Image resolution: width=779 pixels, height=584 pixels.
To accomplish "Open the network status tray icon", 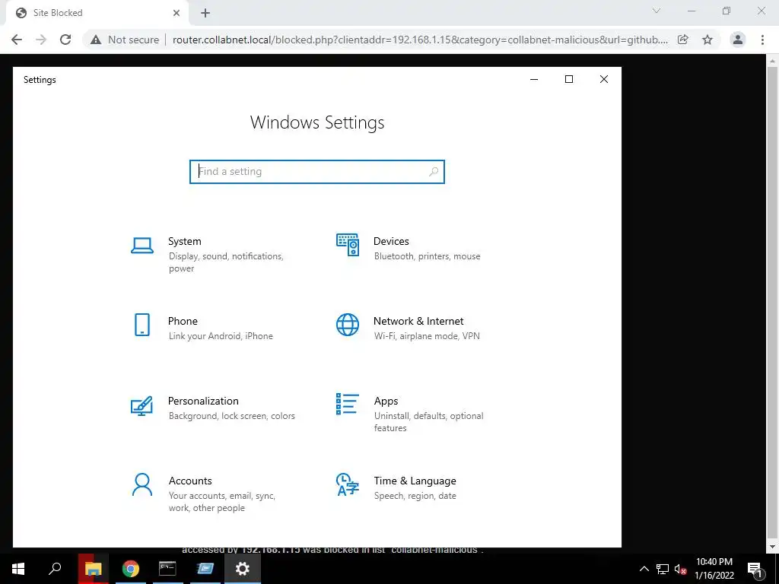I will 663,569.
